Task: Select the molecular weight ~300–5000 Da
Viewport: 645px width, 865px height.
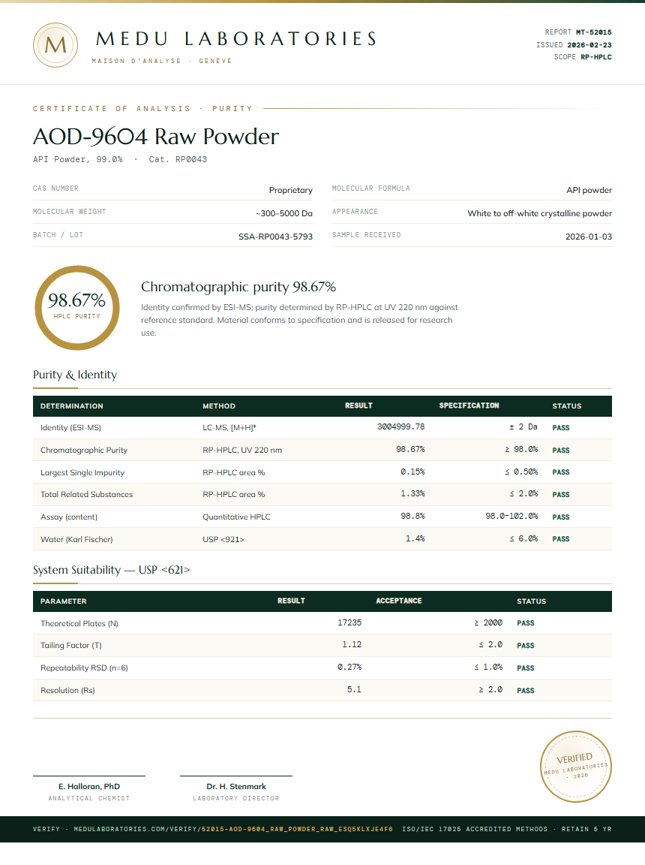Action: (284, 213)
